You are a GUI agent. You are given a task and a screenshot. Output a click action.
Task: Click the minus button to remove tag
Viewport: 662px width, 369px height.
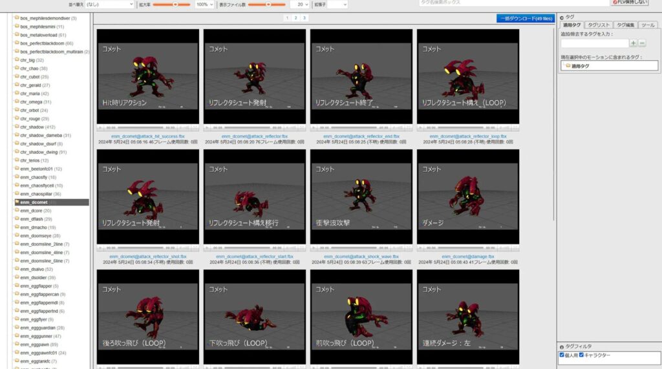pyautogui.click(x=642, y=43)
